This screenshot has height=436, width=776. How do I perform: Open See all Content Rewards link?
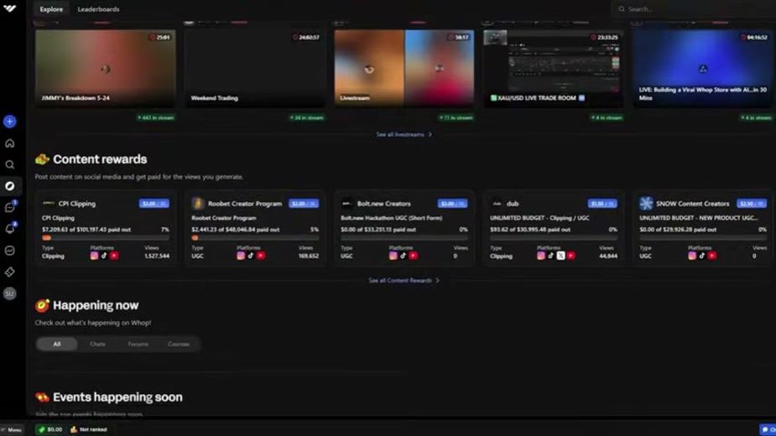(x=404, y=281)
